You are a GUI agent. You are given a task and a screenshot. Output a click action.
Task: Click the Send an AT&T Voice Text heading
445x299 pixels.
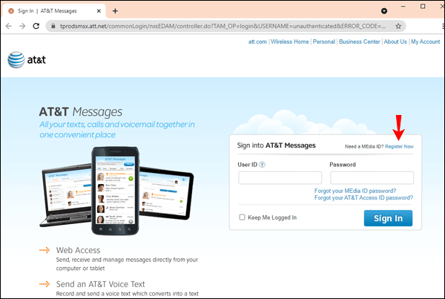pos(100,284)
